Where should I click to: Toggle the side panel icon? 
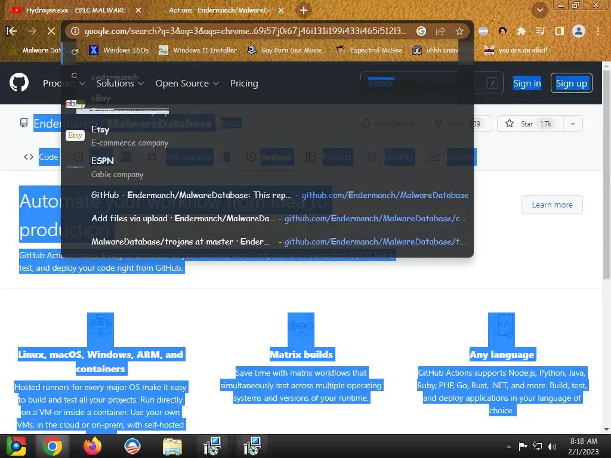click(x=560, y=31)
